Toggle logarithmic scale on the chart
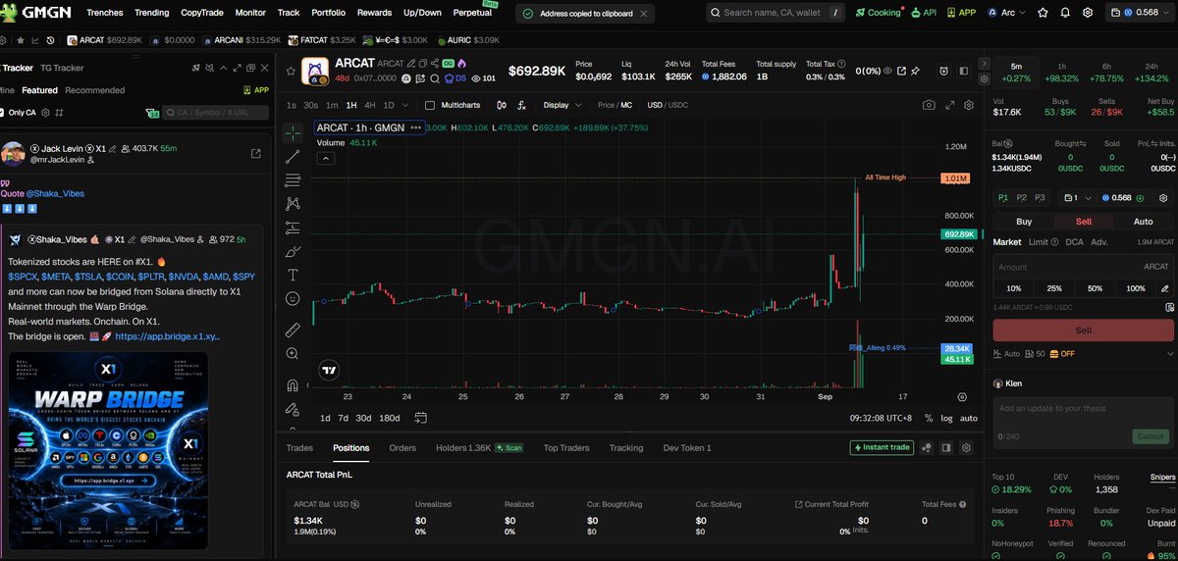Screen dimensions: 1178x561 946,418
